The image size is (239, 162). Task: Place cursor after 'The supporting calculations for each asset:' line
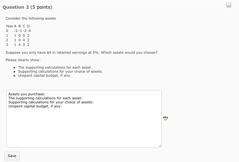(83, 98)
